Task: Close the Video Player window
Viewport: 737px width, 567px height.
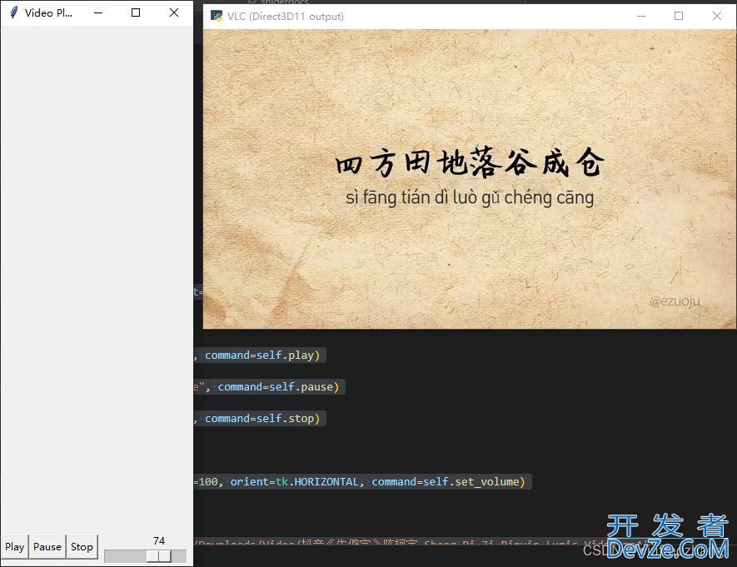Action: coord(174,12)
